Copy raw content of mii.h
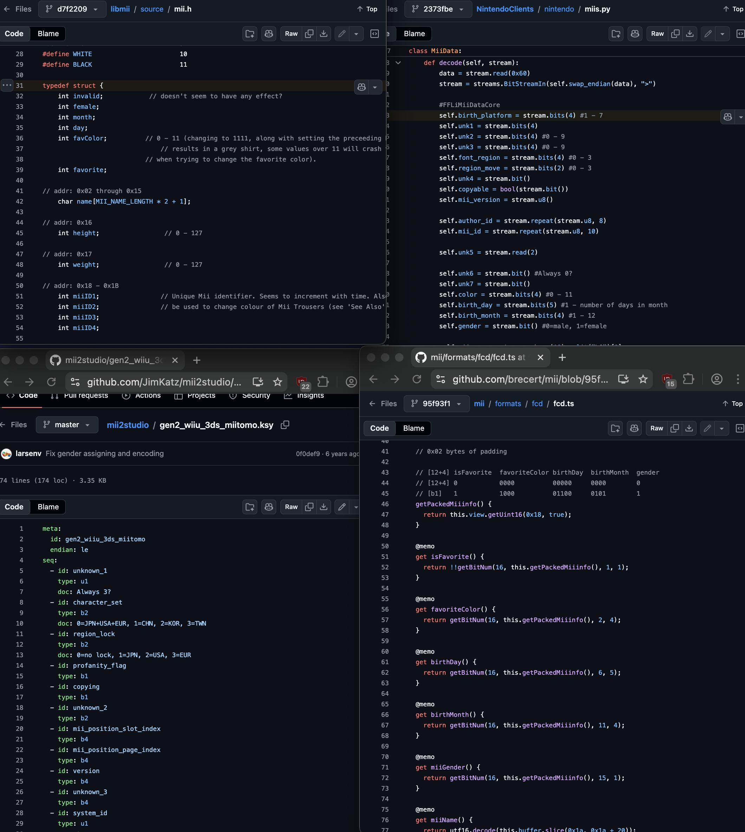This screenshot has width=745, height=832. pos(310,33)
